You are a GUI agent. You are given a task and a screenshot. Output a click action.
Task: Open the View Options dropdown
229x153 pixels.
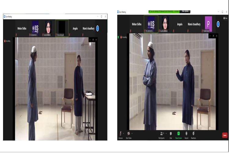(185, 11)
